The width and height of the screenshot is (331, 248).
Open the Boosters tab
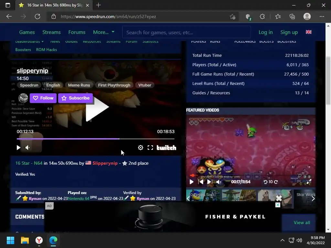(23, 50)
